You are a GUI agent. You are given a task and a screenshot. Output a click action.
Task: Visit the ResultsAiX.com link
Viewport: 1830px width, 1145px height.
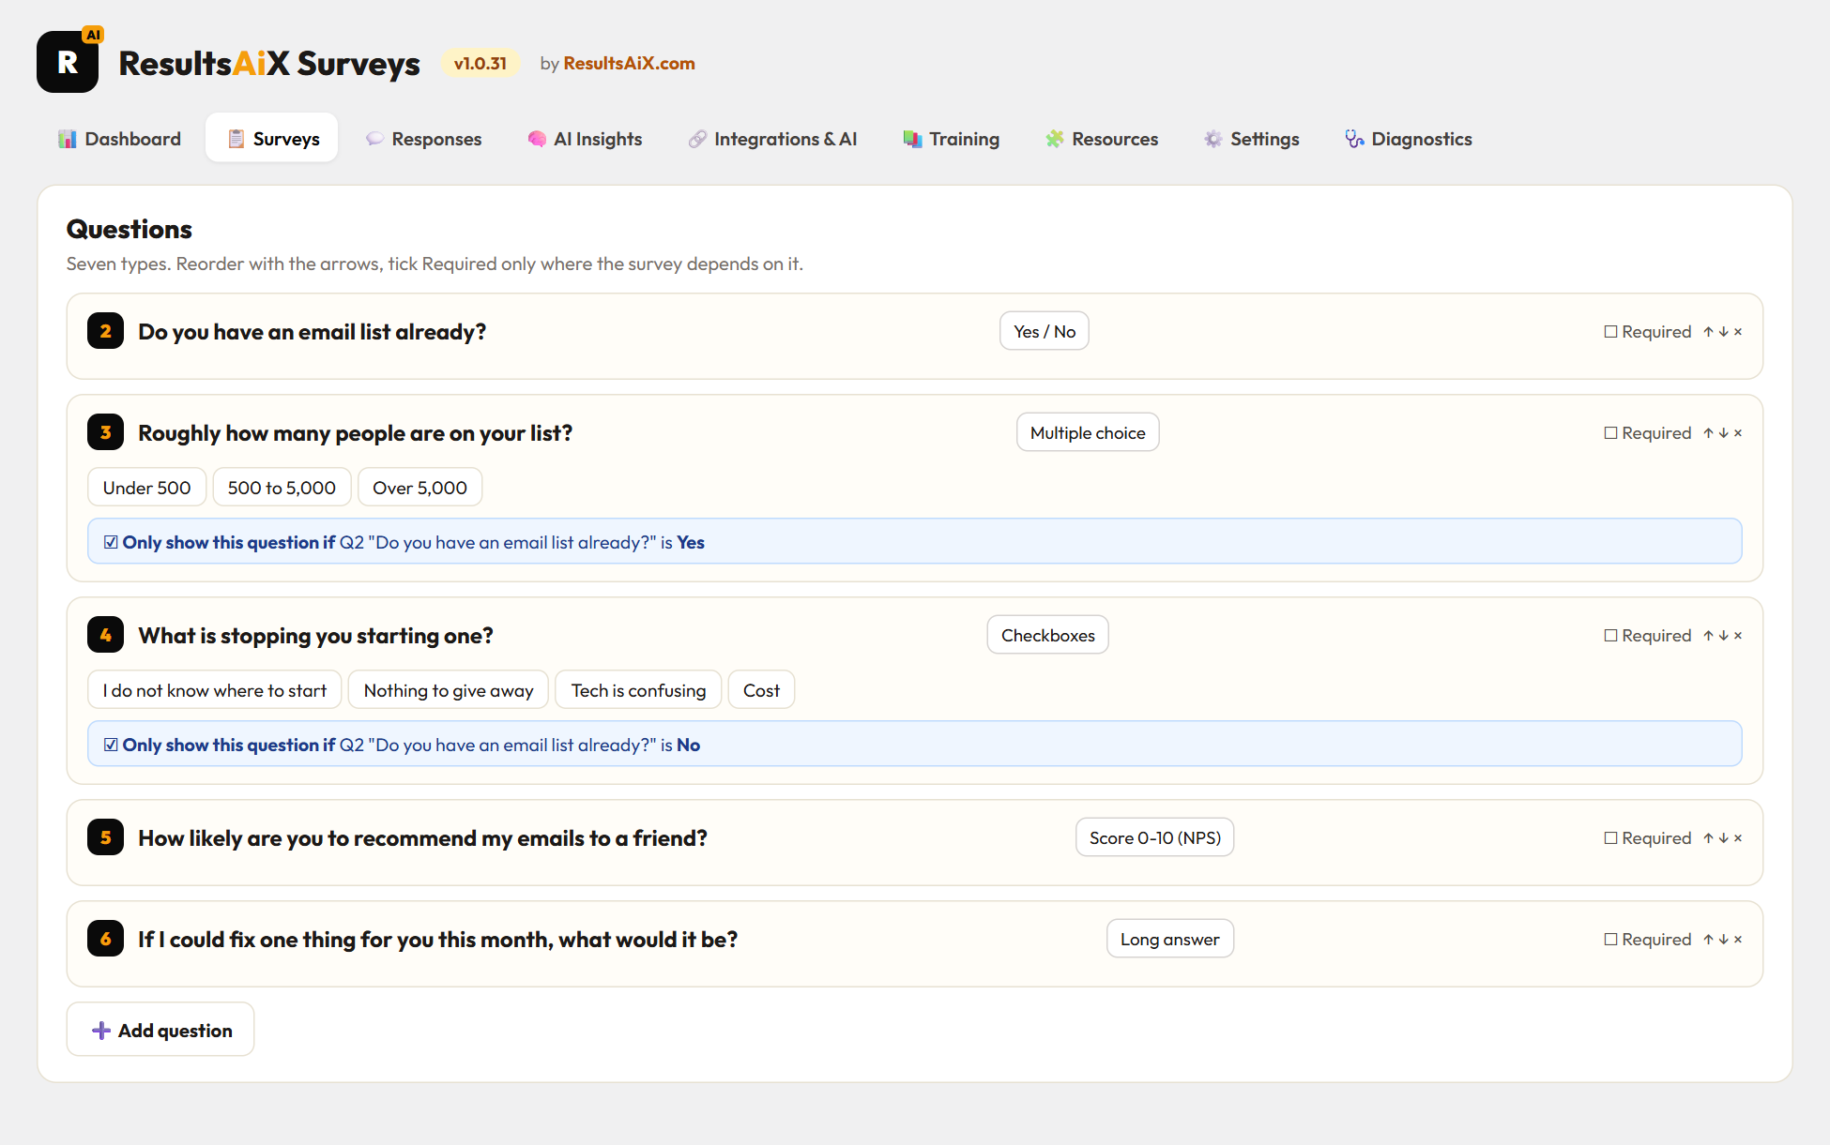(629, 63)
